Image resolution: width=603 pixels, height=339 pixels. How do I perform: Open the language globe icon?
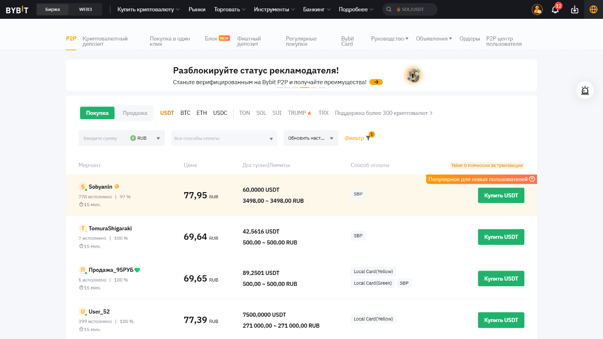pos(594,9)
